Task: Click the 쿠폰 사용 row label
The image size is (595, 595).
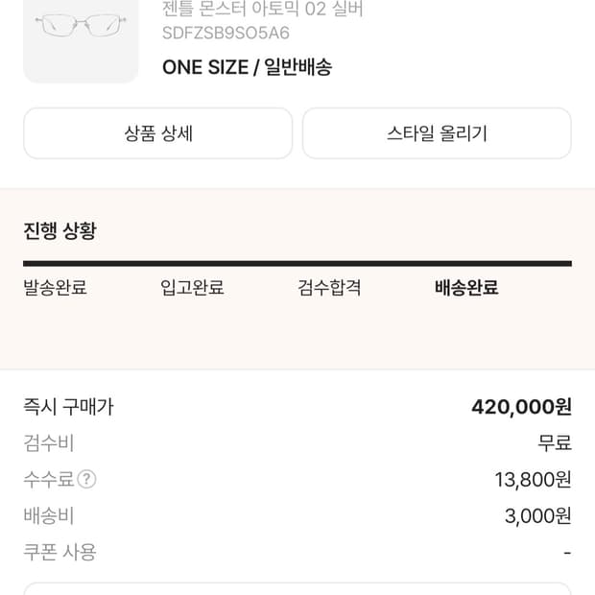Action: 59,553
